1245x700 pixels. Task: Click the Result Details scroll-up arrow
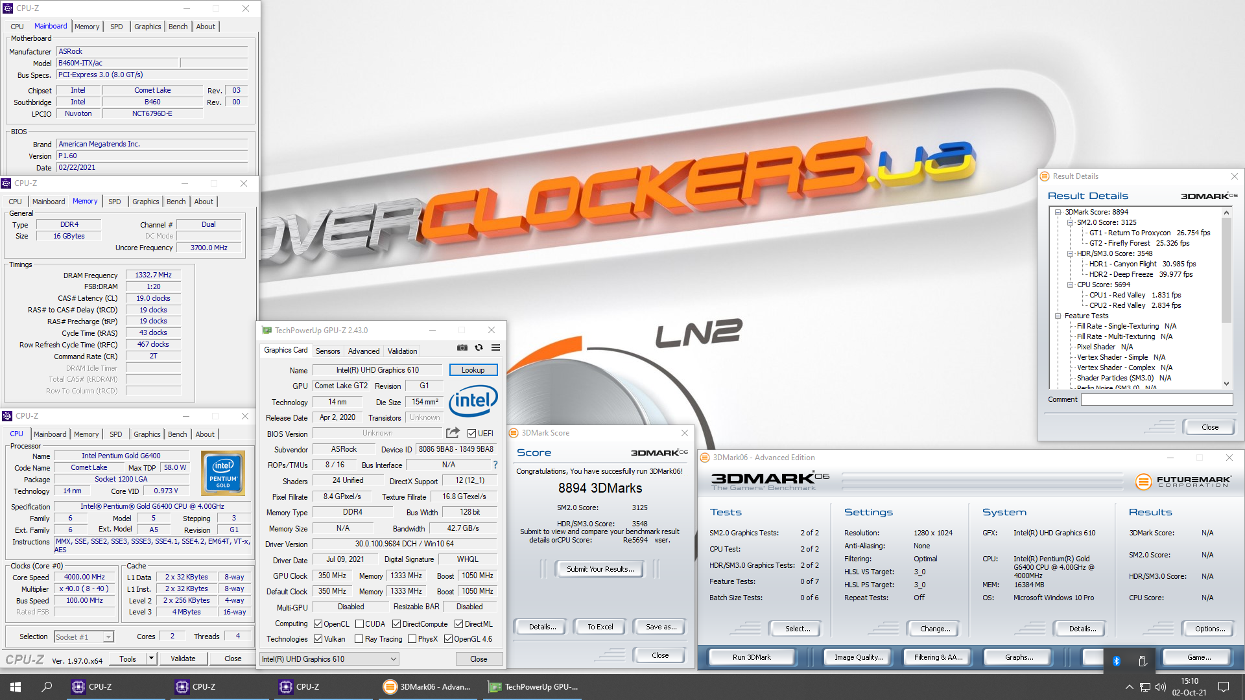coord(1226,213)
